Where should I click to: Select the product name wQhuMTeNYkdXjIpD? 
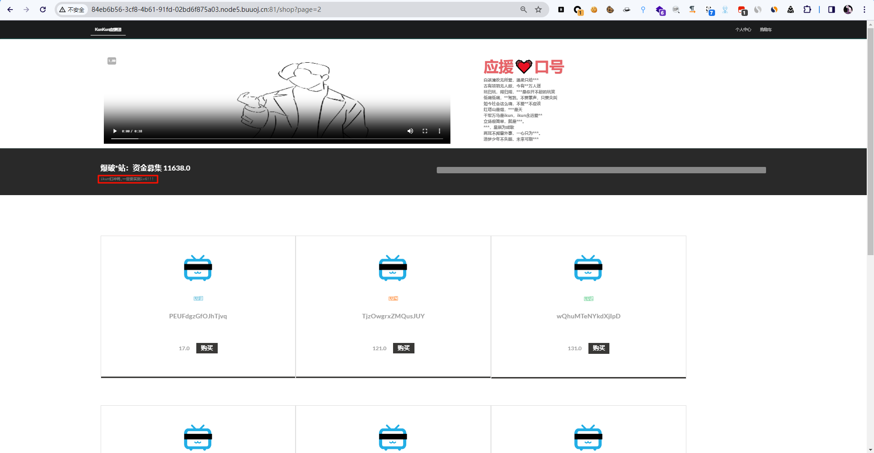coord(588,316)
